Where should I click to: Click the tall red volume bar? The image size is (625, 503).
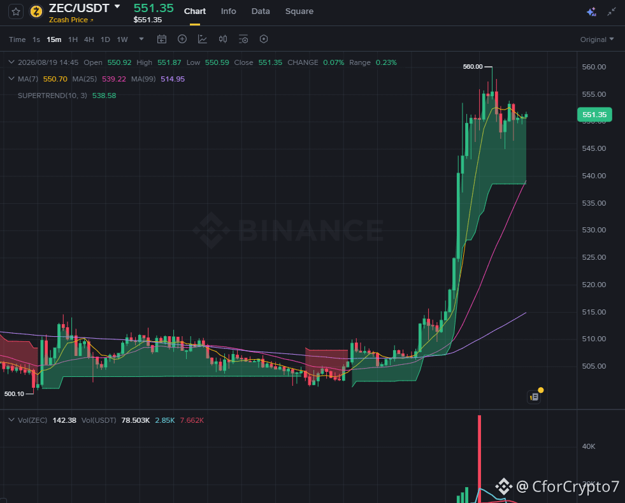pyautogui.click(x=480, y=458)
